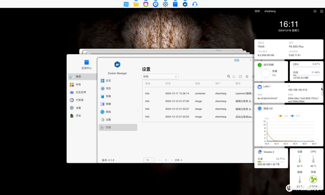Open the backup clock icon in dock
The height and width of the screenshot is (195, 325).
[x=156, y=4]
